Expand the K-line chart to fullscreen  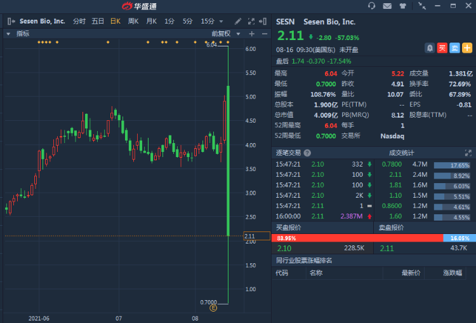coord(251,21)
